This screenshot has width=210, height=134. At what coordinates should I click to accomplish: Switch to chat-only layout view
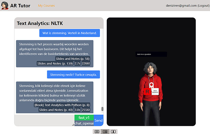(97, 131)
